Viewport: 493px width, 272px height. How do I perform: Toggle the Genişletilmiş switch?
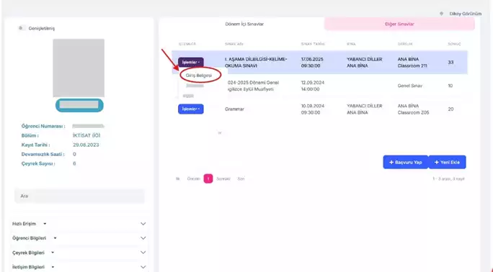22,28
